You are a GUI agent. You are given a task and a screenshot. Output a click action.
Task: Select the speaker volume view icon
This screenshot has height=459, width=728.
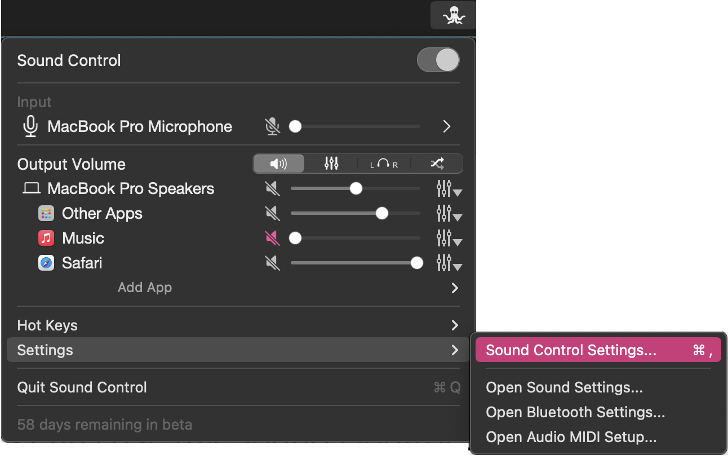click(278, 164)
